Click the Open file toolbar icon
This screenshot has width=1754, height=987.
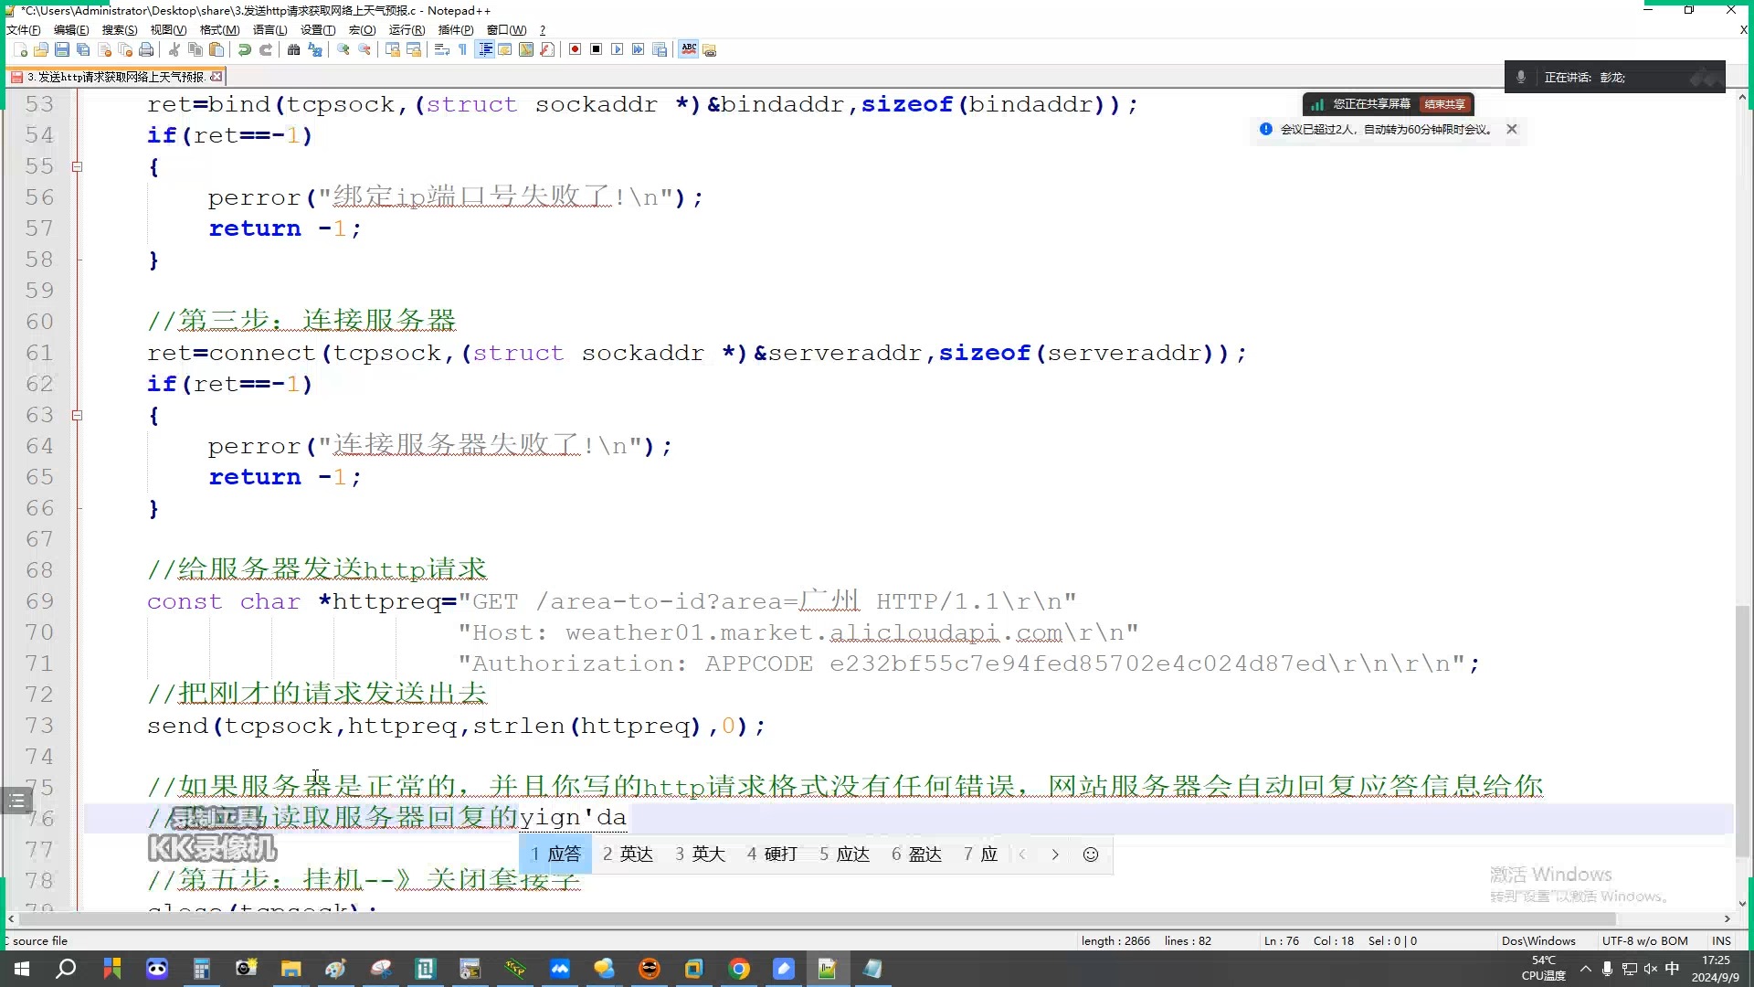tap(41, 49)
